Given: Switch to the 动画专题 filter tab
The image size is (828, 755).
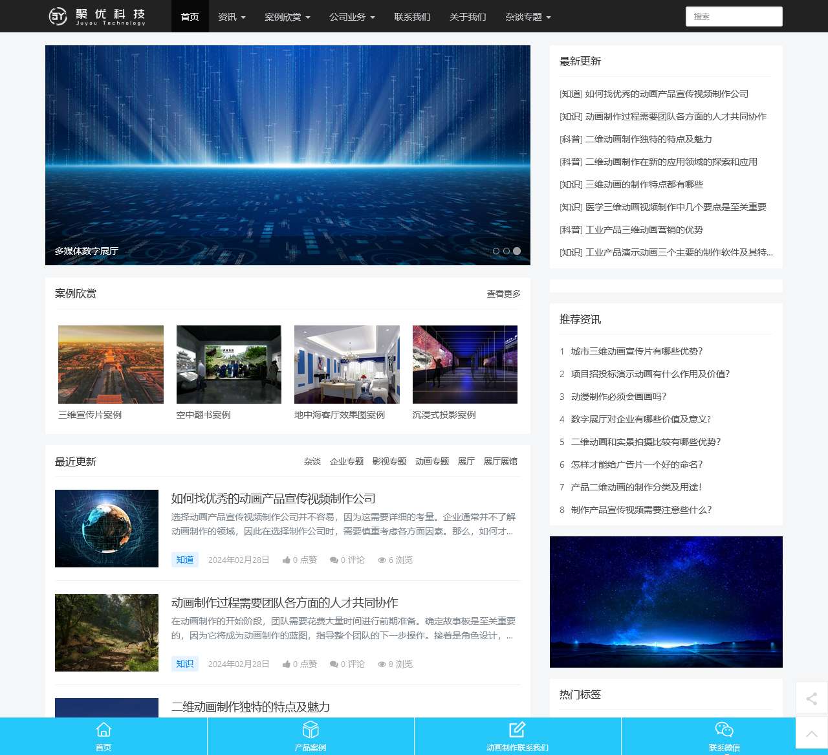Looking at the screenshot, I should (x=431, y=461).
